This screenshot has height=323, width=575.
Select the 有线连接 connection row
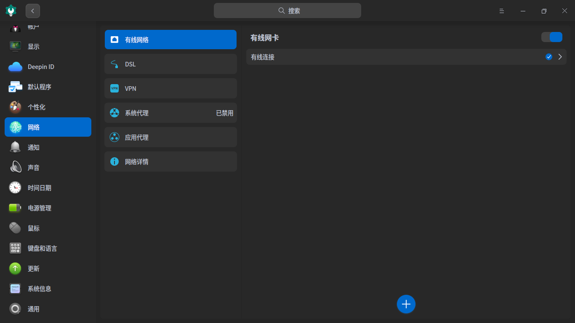click(x=406, y=57)
